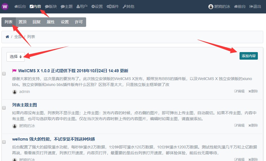Click 编辑 for the 列表主题主图 post
The width and height of the screenshot is (266, 161).
[x=239, y=125]
